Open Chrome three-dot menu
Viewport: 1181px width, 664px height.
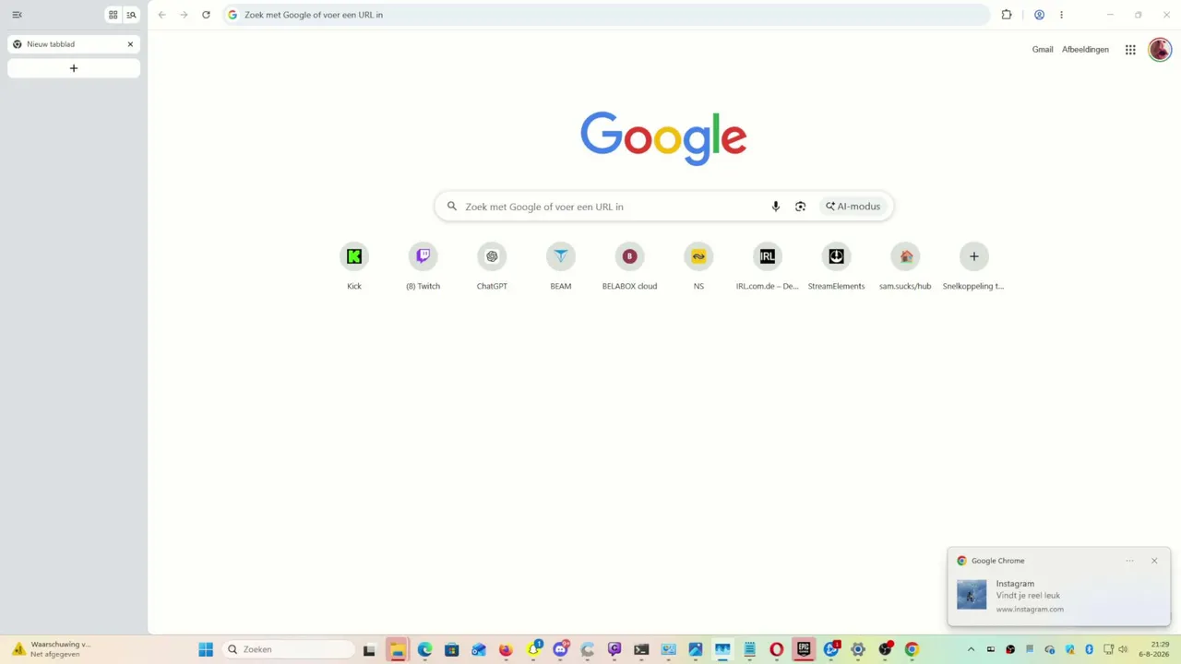point(1062,15)
